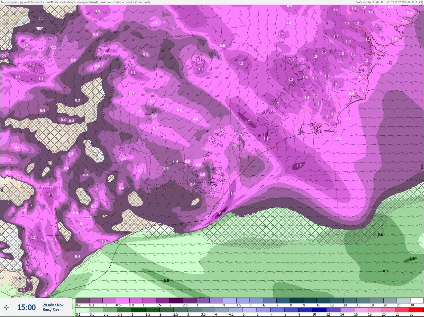Click the Veðurstofan logo beside the 15:00 time

(6, 307)
